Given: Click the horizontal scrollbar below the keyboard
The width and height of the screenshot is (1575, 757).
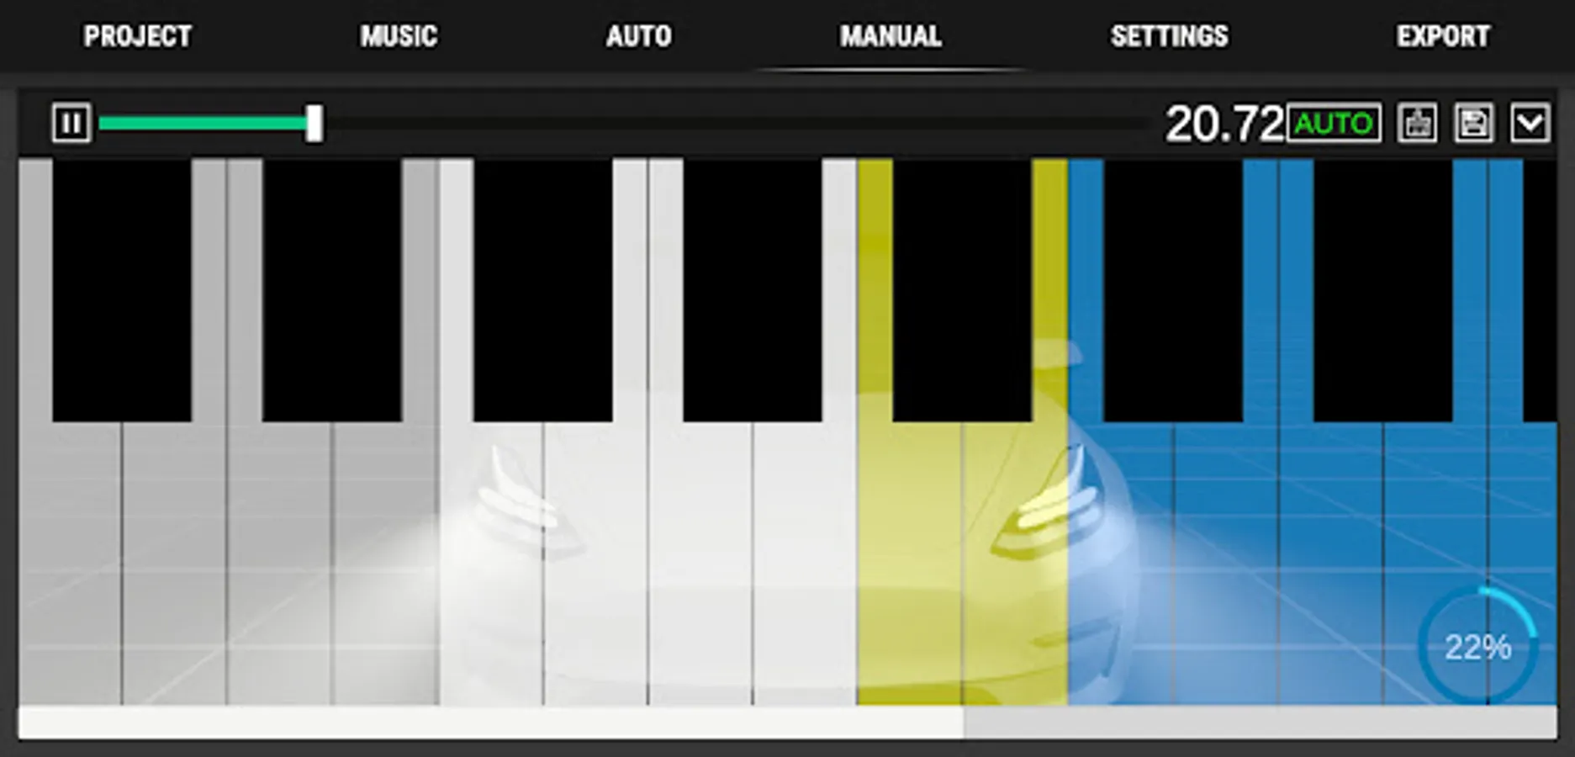Looking at the screenshot, I should click(x=787, y=723).
